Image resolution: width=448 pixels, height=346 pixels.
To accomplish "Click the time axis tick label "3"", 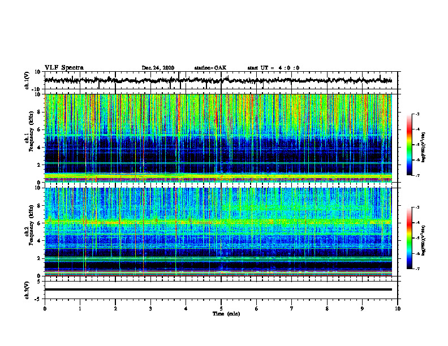I will coord(150,309).
